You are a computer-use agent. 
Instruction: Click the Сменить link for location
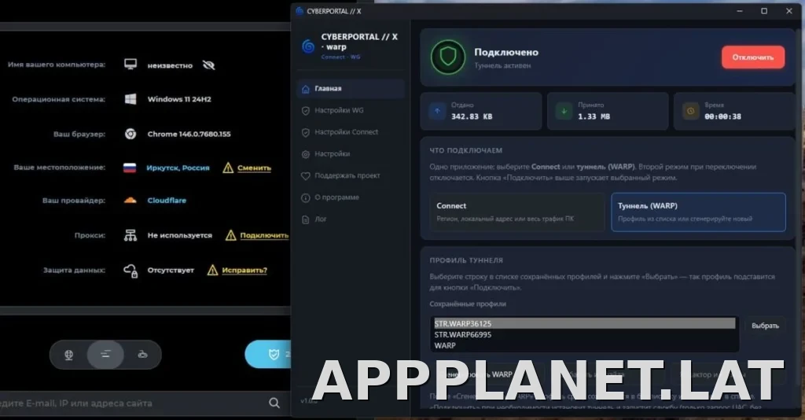point(254,168)
